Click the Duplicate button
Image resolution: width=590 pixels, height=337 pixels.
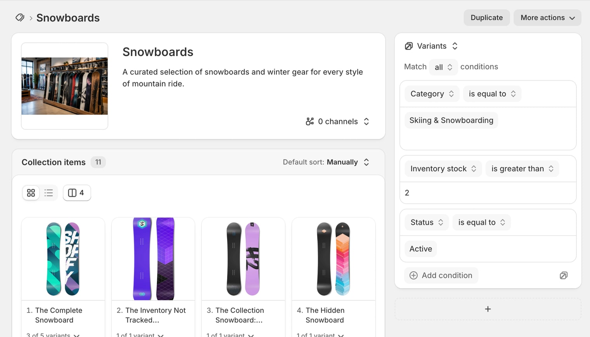click(486, 18)
